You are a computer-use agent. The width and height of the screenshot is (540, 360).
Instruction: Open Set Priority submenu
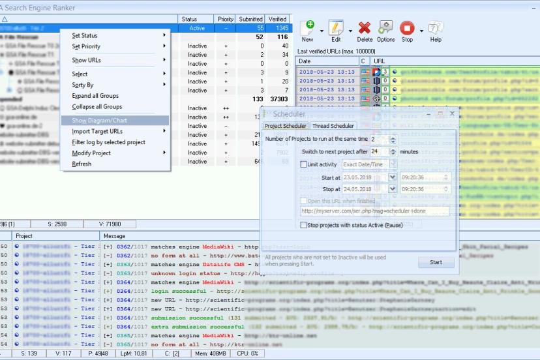[x=115, y=46]
